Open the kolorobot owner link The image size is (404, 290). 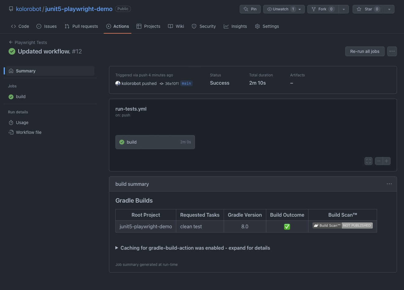(28, 9)
